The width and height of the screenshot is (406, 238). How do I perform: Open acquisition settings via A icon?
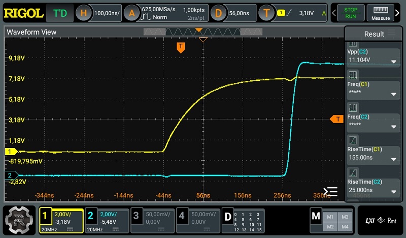pyautogui.click(x=132, y=13)
